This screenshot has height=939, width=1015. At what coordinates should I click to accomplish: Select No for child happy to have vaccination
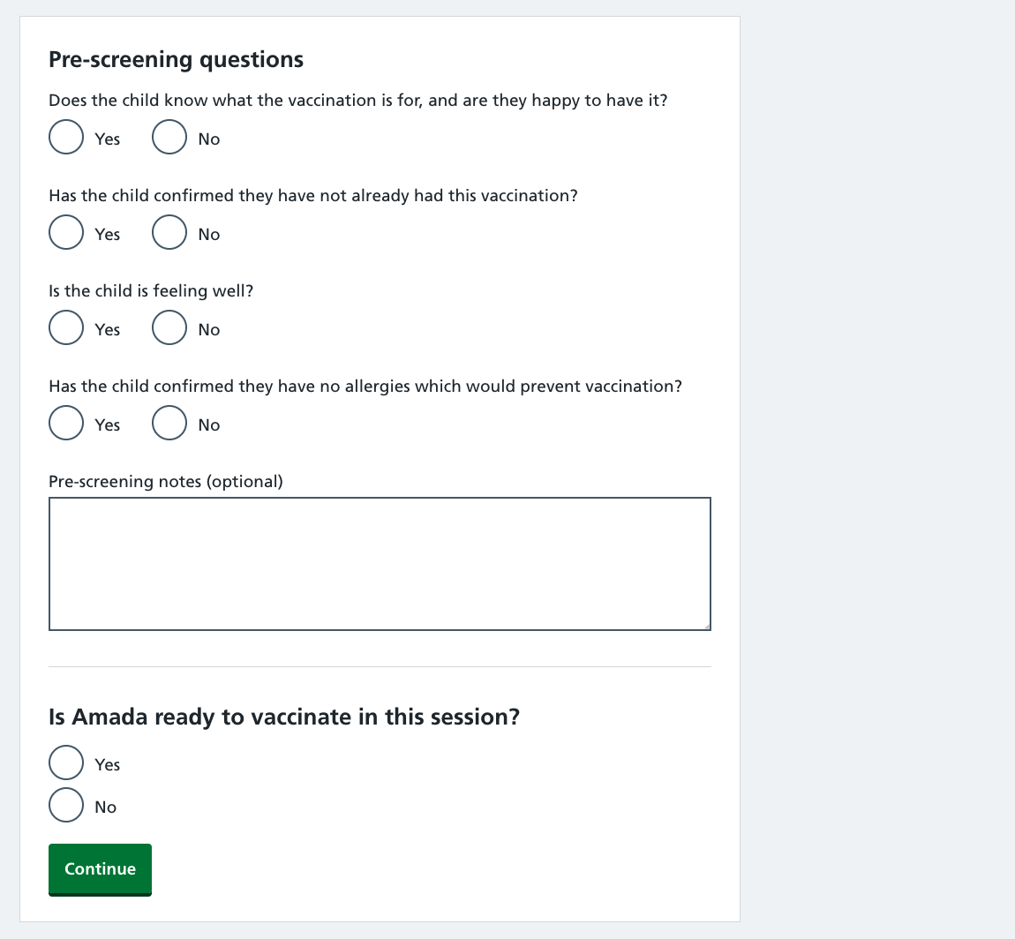169,137
